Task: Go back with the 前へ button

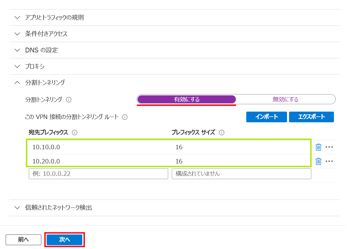Action: click(23, 240)
